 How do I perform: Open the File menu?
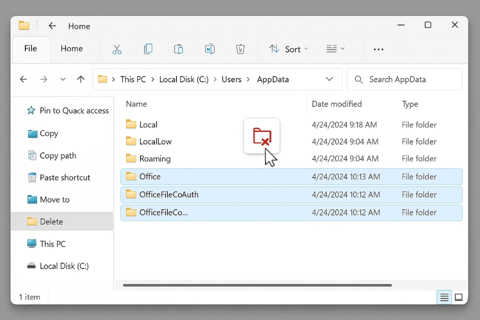pos(30,48)
